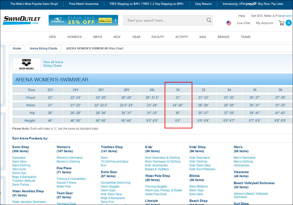Open the Kids' Swimwear link
Screen dimensions: 293x205
[200, 158]
